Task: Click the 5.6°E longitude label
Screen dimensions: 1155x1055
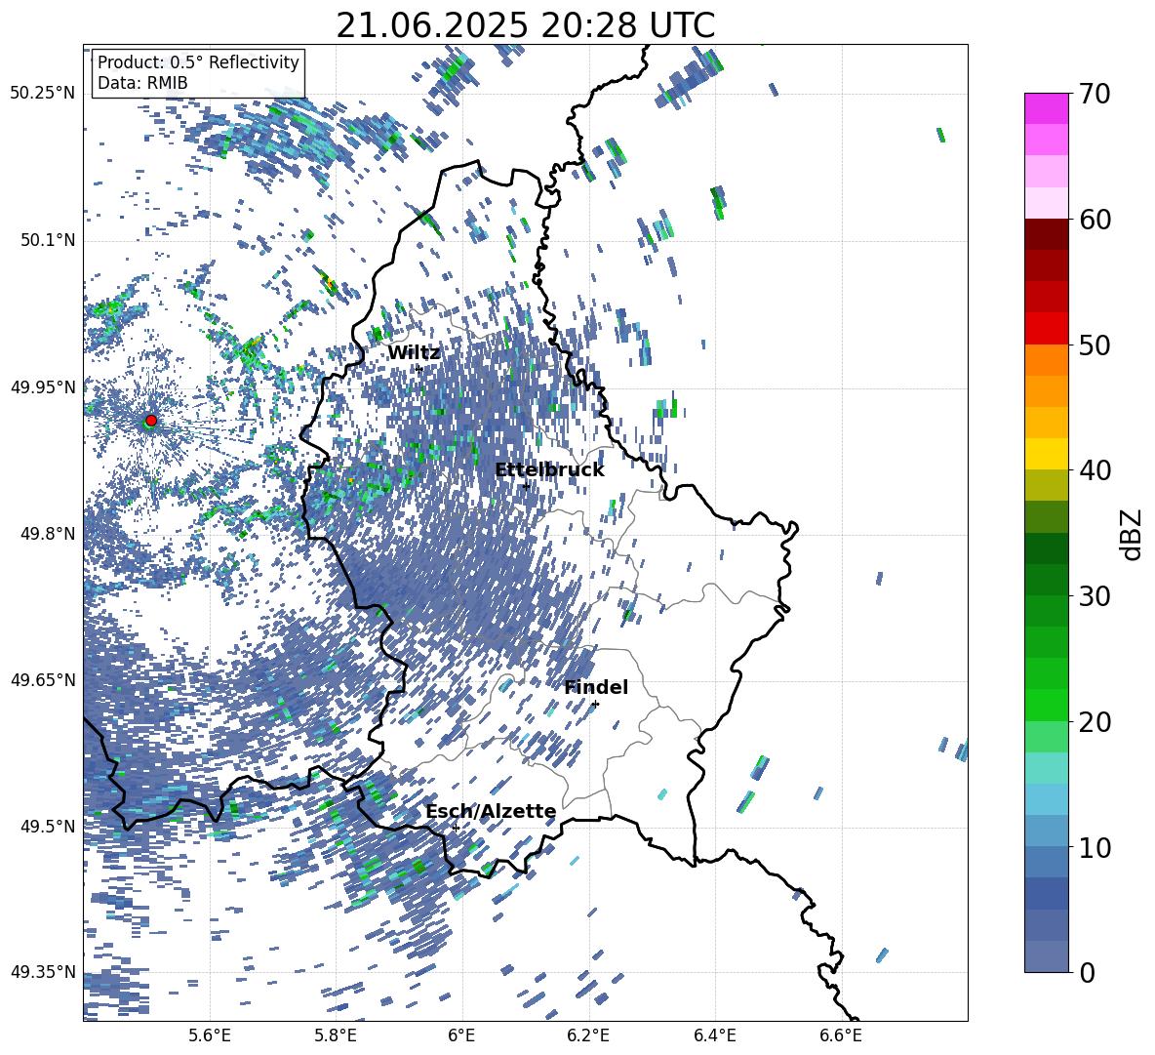Action: pos(210,1035)
